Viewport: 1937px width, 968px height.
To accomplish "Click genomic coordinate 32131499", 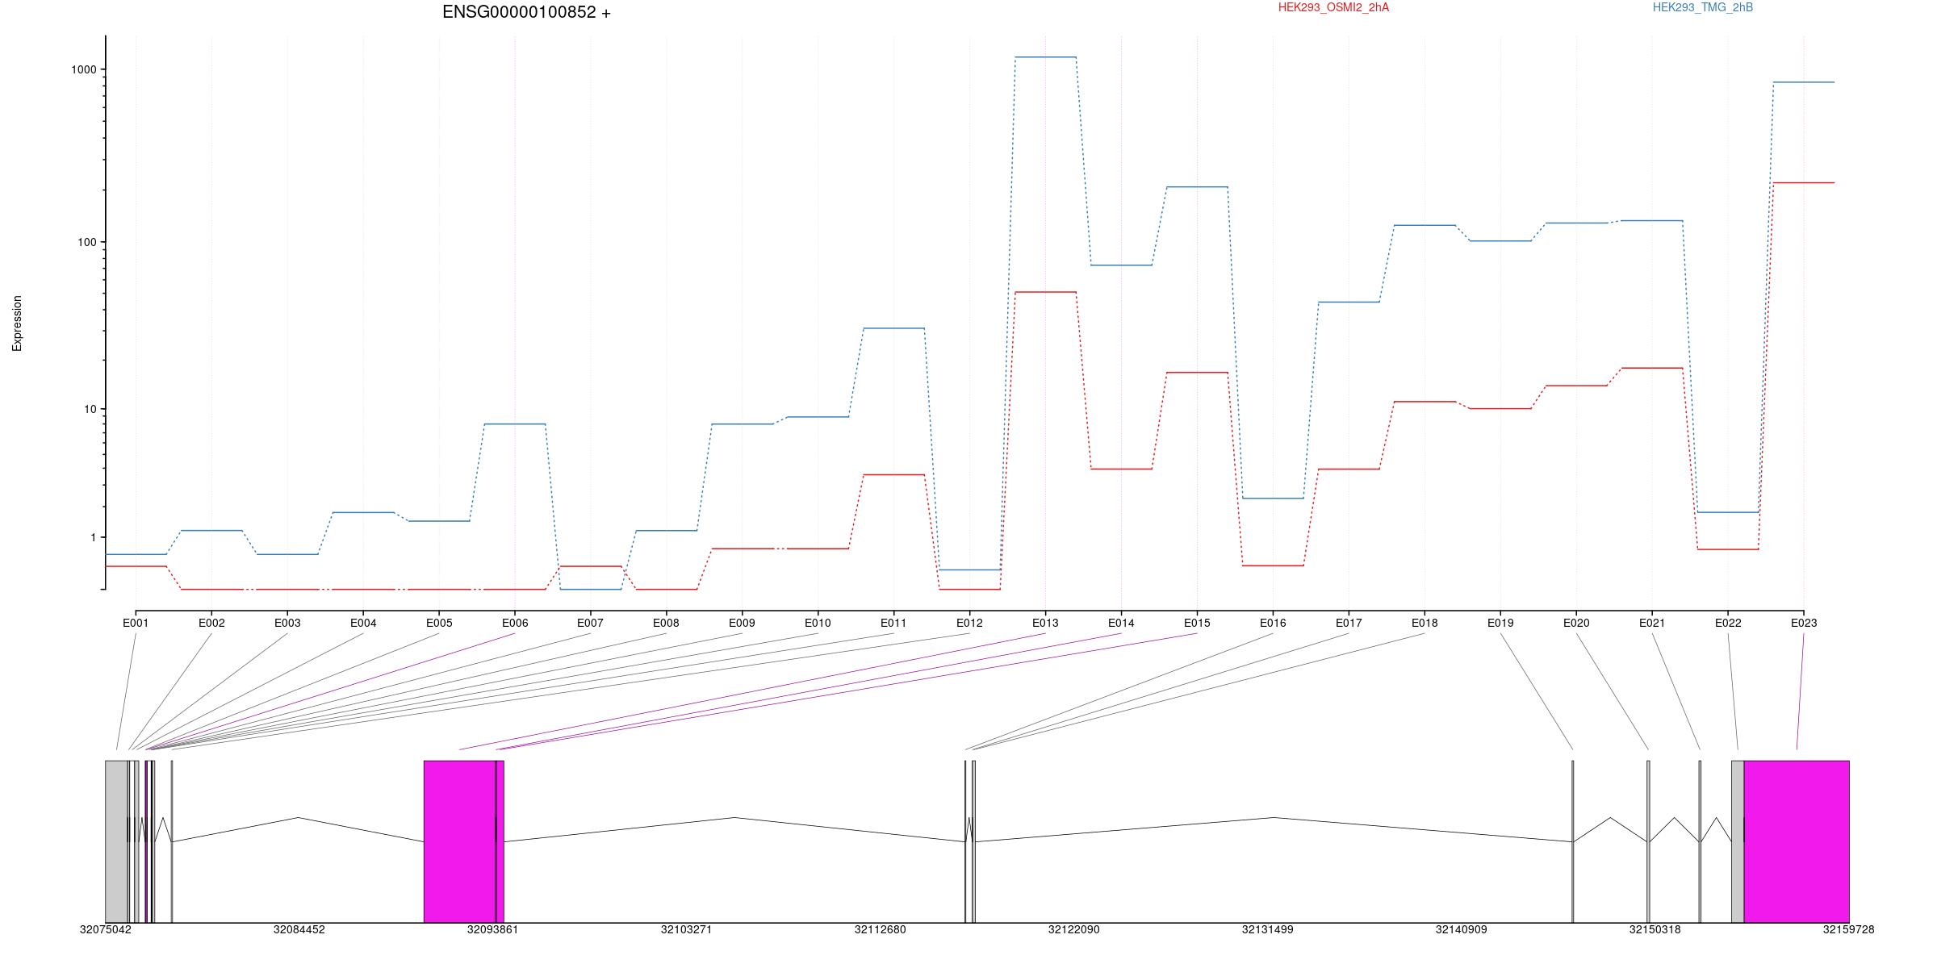I will click(x=1267, y=929).
